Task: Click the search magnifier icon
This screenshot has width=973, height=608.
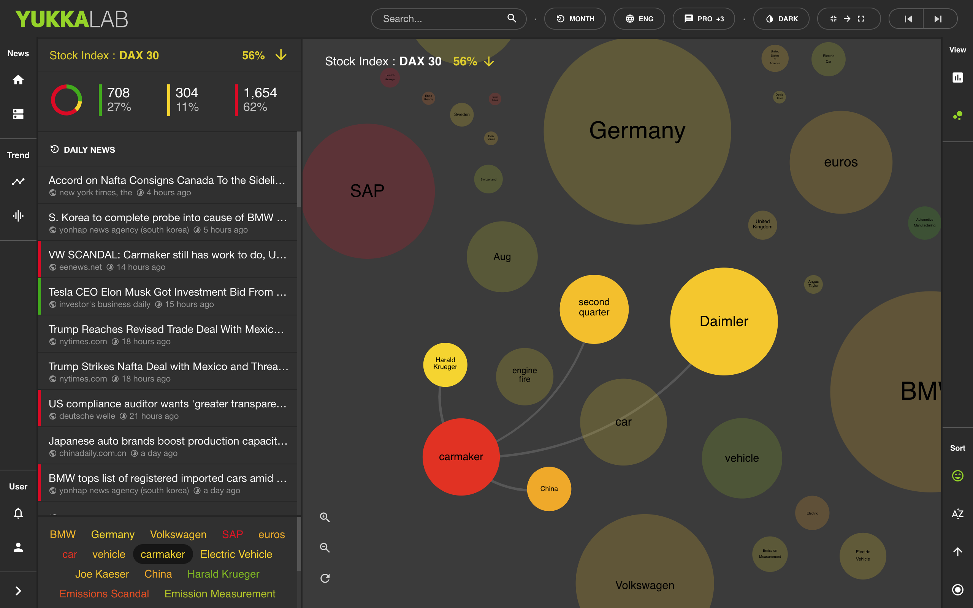Action: pos(512,18)
